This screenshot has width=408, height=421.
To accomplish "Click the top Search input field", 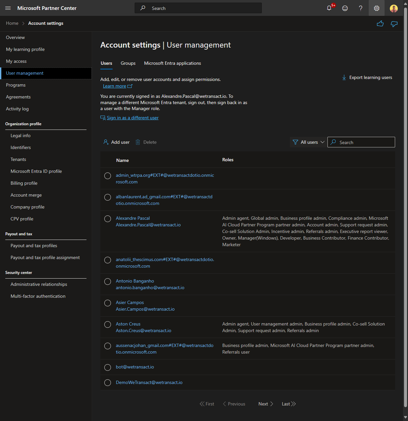I will (x=198, y=8).
